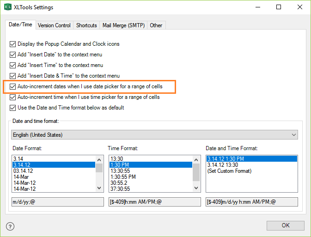Toggle Display the Popup Calendar and Clock icons
311x237 pixels.
(12, 44)
